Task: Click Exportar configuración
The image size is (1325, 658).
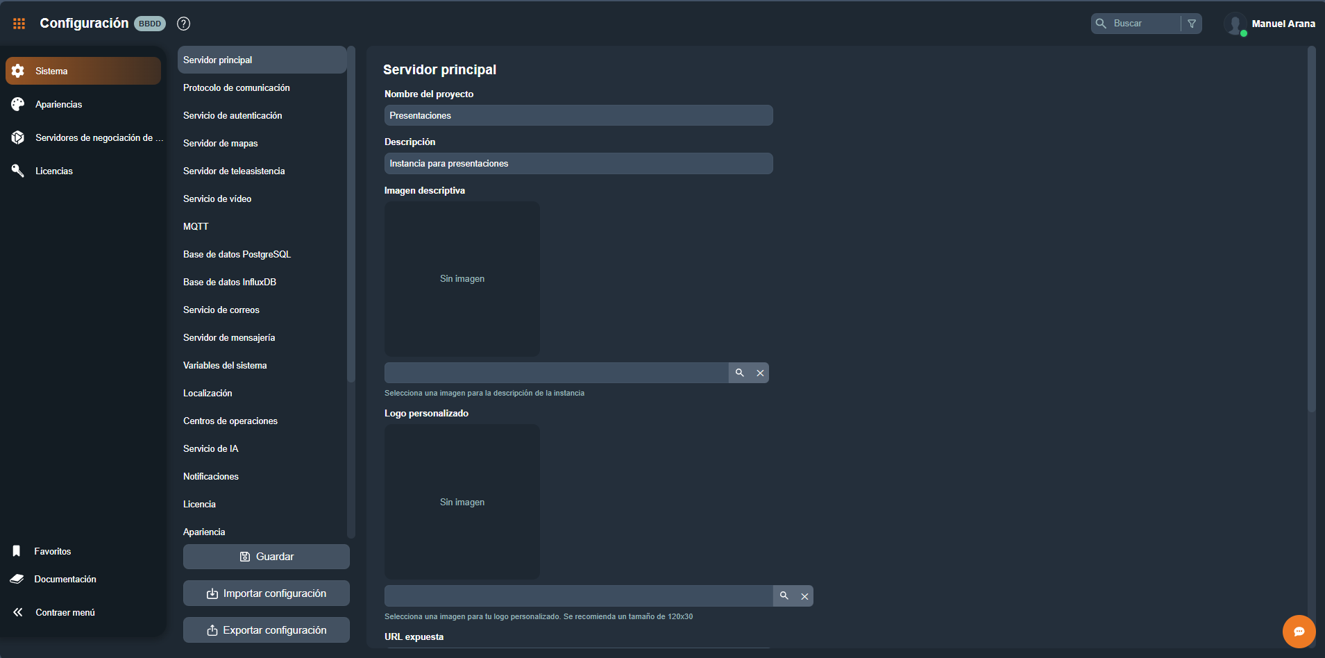Action: tap(266, 630)
